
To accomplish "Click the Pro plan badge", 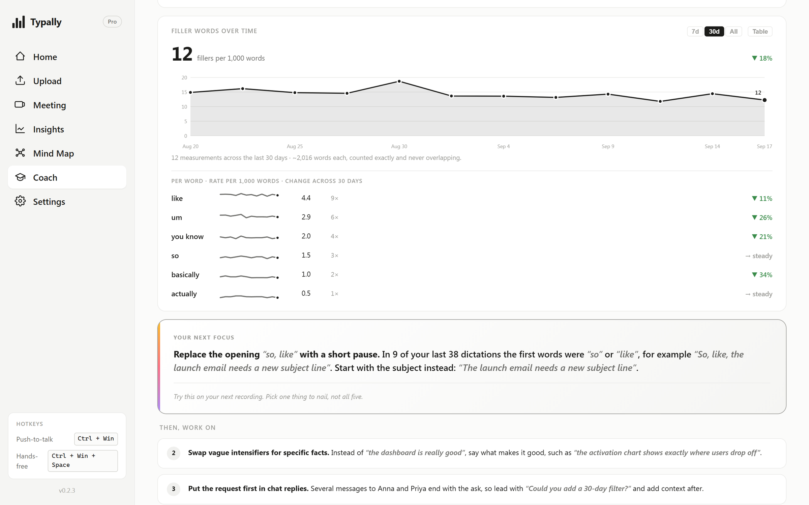I will click(x=112, y=22).
